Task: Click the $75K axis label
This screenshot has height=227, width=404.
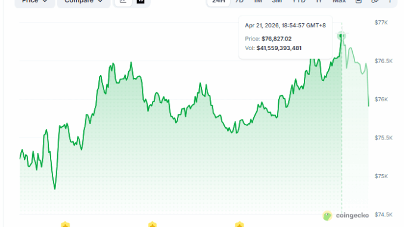Action: point(381,176)
